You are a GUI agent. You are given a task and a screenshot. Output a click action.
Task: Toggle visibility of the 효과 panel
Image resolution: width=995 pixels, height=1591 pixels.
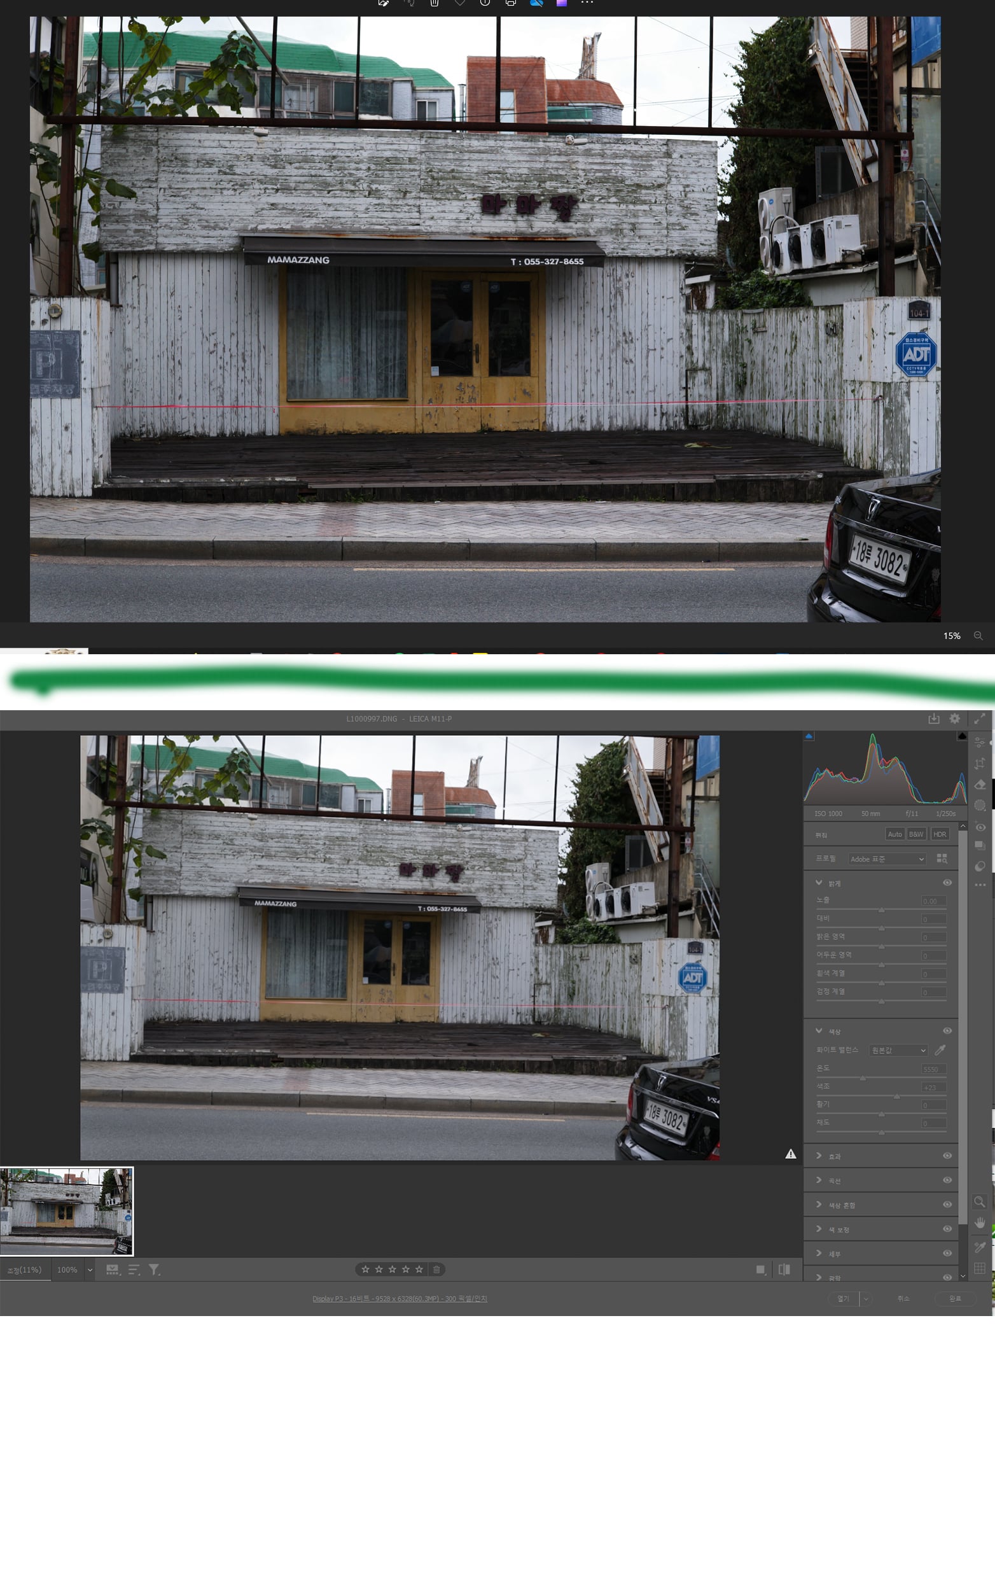[x=947, y=1156]
